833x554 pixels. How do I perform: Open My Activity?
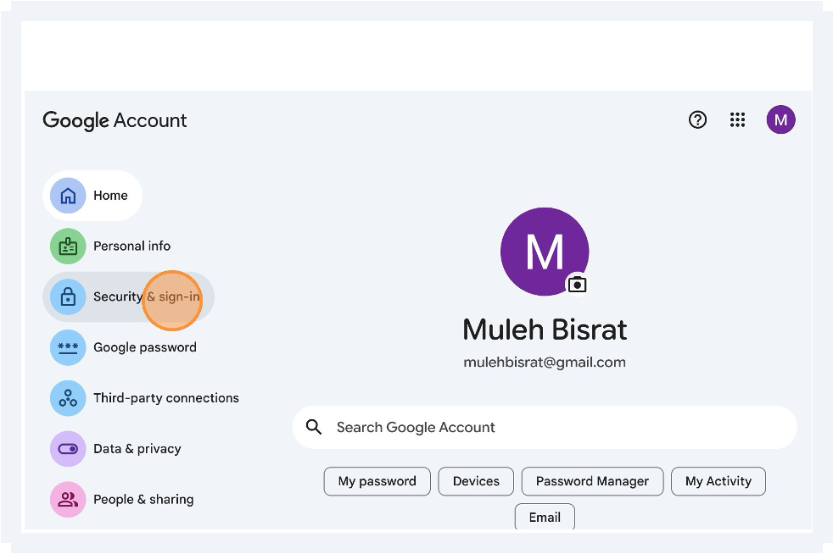[x=718, y=481]
